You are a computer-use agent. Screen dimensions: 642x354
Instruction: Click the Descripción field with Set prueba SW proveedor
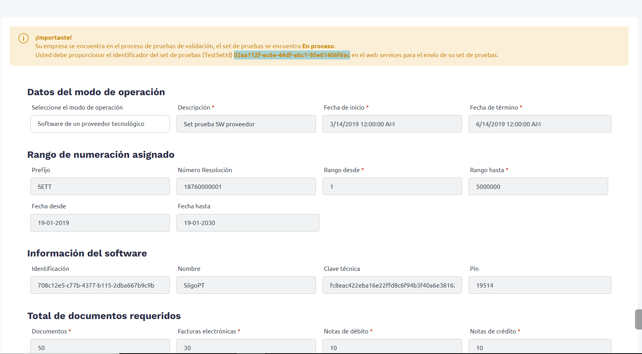tap(246, 124)
